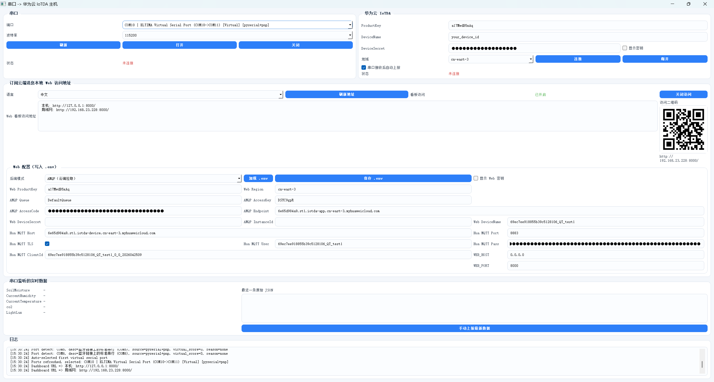This screenshot has width=714, height=382.
Task: Click the Web ProductKey input field
Action: point(143,189)
